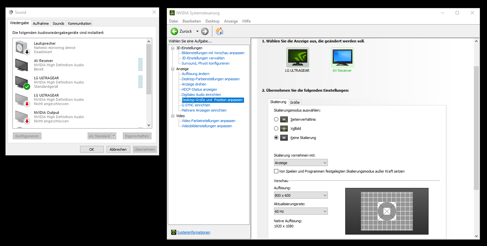Open the Hilfe menu
The image size is (487, 246).
247,21
